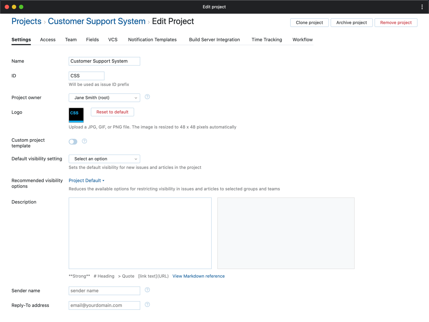Click the Remove project button
This screenshot has height=322, width=429.
tap(396, 23)
